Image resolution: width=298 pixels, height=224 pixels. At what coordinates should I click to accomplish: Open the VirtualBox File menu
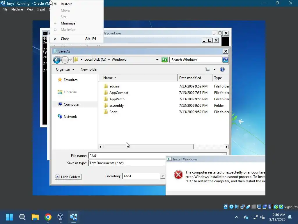(5, 9)
